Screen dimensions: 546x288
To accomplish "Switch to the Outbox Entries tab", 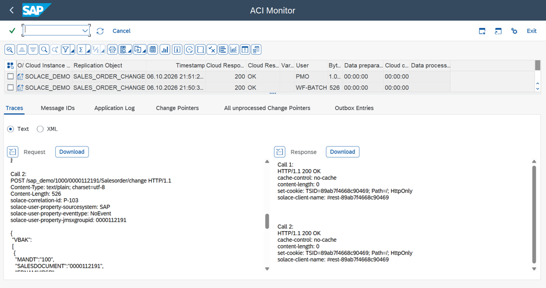I will 354,108.
